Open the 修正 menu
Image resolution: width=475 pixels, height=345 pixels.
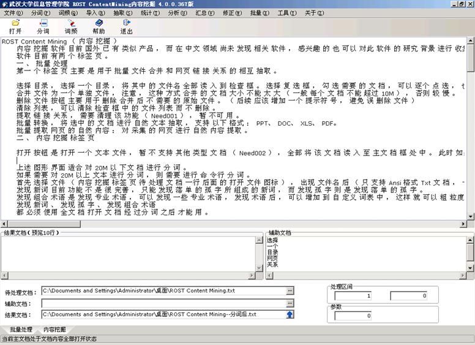tap(233, 13)
